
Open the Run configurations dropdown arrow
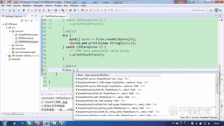59,10
